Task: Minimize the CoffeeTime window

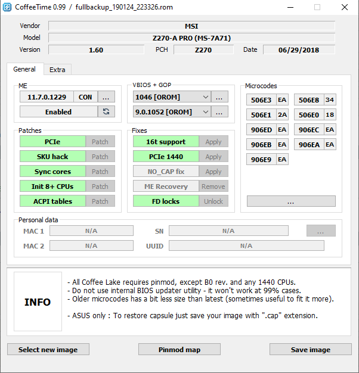Action: pos(290,7)
